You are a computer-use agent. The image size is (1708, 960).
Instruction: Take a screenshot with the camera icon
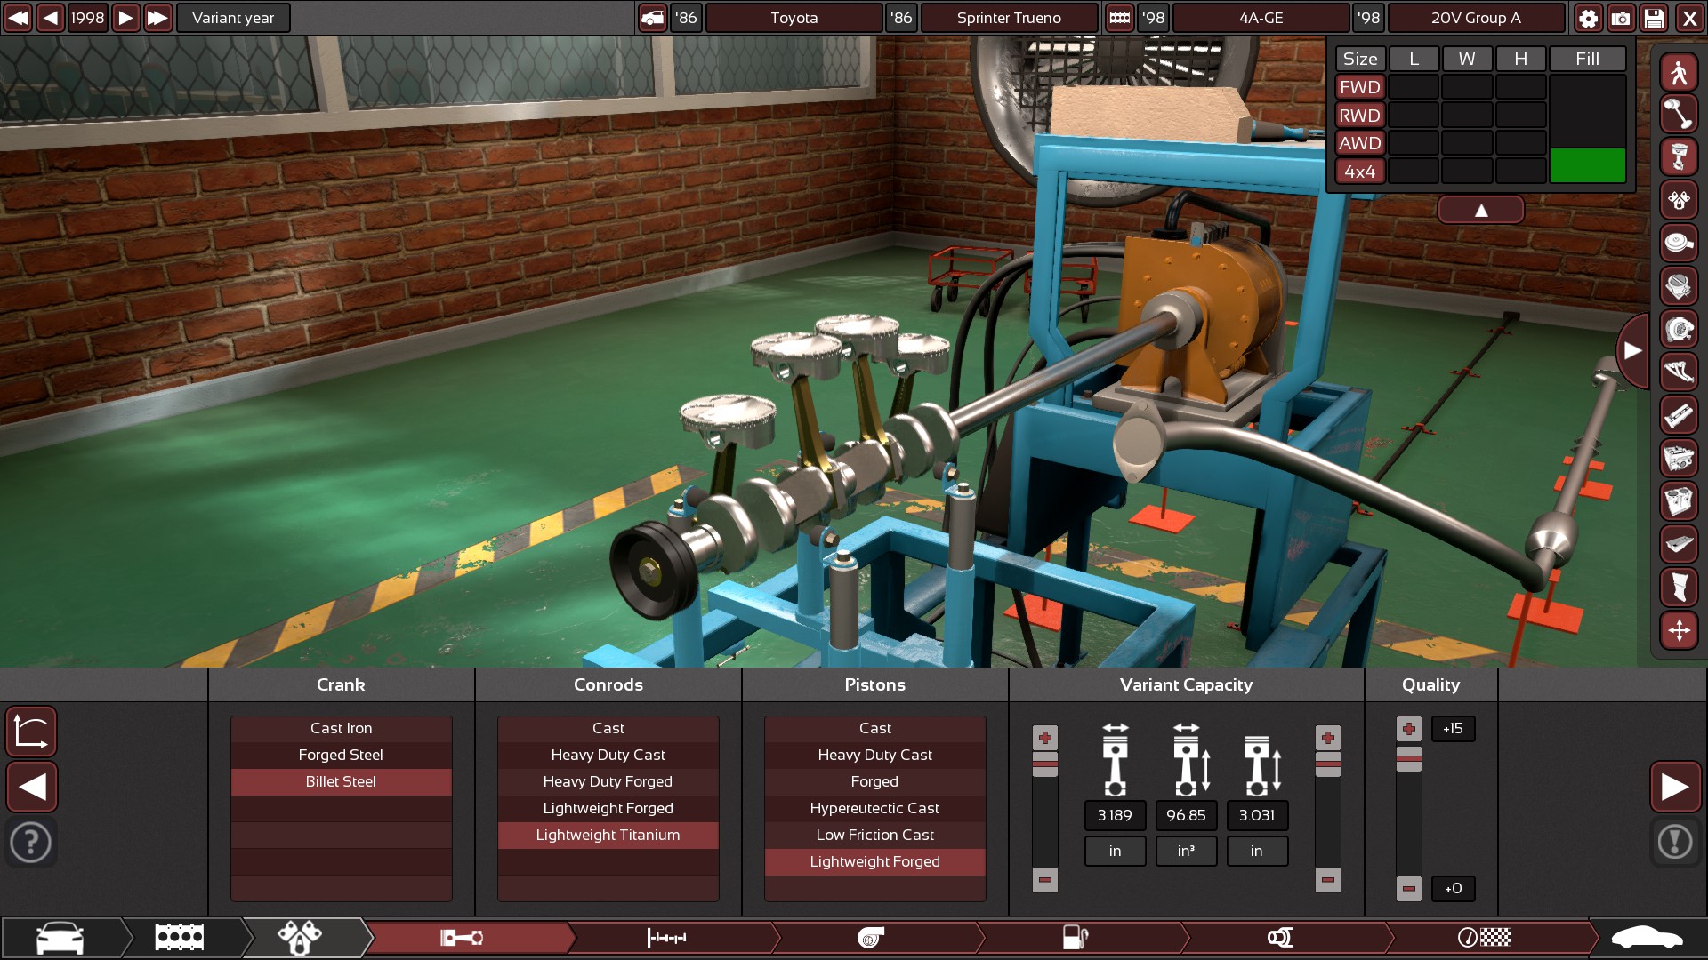click(x=1621, y=18)
